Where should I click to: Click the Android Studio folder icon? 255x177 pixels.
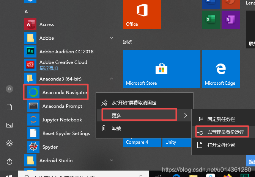click(x=30, y=160)
